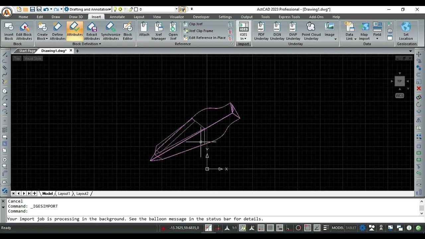Close the Drawing1.dwg tab
The image size is (425, 239).
pos(71,50)
